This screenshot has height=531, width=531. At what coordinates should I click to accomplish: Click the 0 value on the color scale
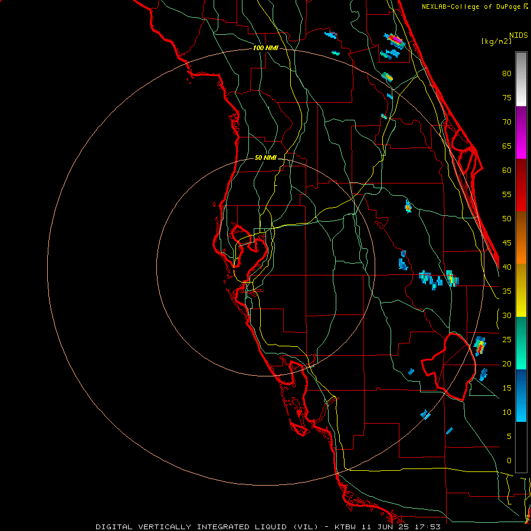click(x=509, y=461)
